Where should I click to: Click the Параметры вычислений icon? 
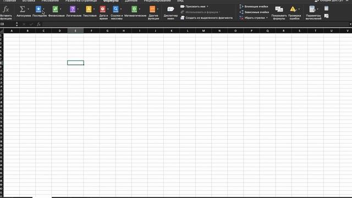312,9
